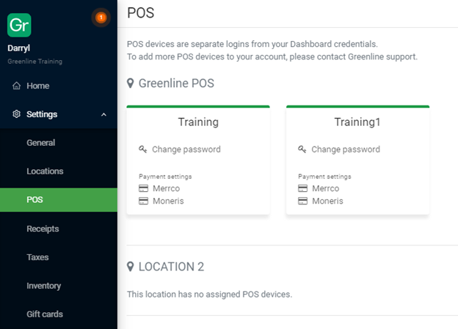Click Moneris card icon under Training1
The height and width of the screenshot is (329, 458).
303,201
